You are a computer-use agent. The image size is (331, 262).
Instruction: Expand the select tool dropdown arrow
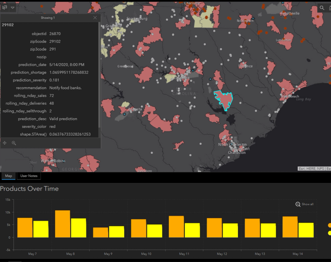click(13, 8)
